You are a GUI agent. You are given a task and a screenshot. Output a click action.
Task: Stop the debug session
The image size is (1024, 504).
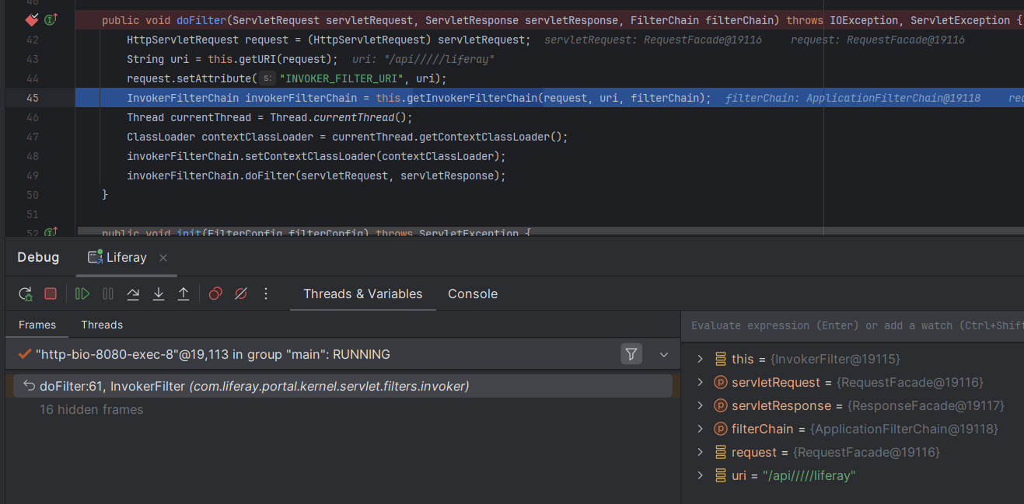pos(51,294)
